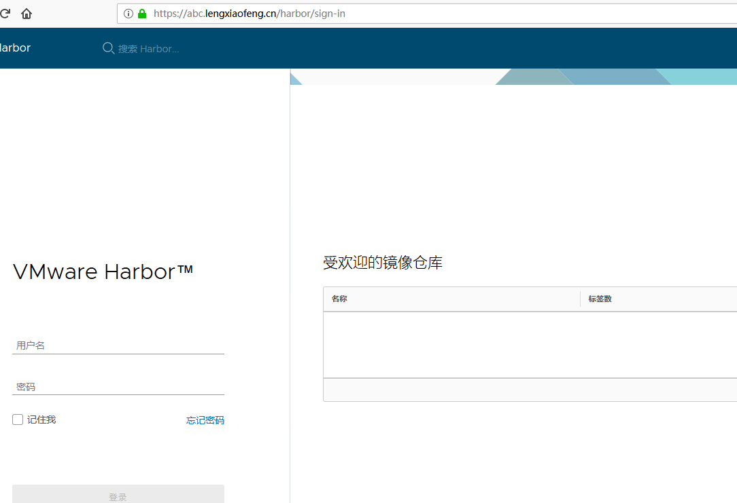This screenshot has height=503, width=737.
Task: Sort the table by the 标签数 column
Action: (600, 299)
